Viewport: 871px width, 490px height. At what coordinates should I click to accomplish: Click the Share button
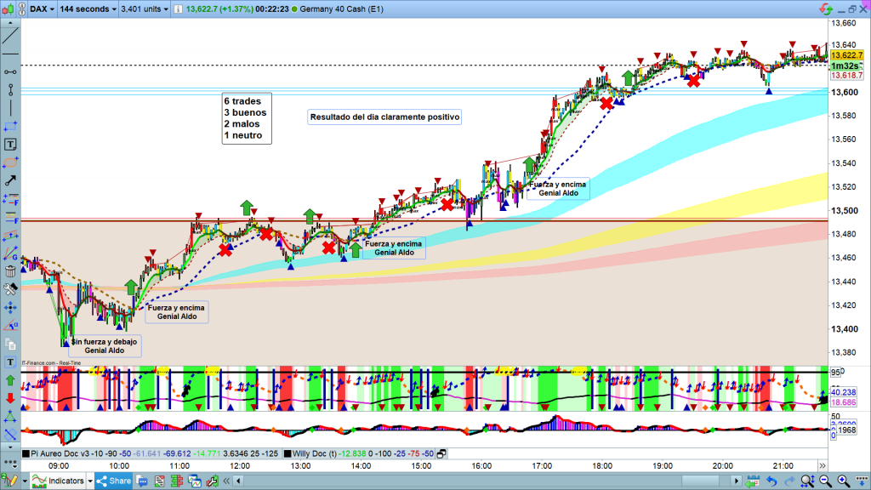(x=114, y=481)
